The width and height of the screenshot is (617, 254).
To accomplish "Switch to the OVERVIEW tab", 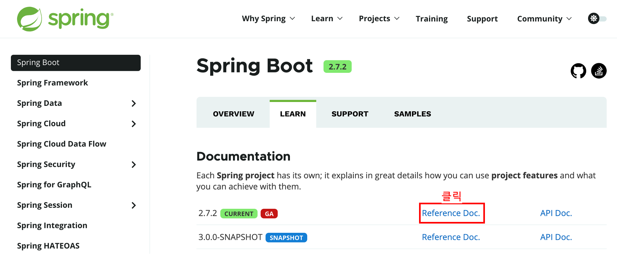I will click(x=233, y=114).
